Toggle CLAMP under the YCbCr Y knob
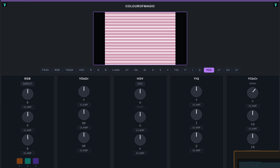 (x=253, y=106)
